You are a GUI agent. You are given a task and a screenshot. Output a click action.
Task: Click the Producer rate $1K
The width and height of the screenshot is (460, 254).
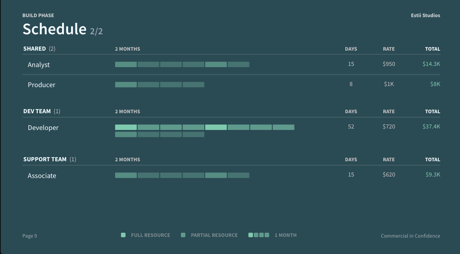389,84
